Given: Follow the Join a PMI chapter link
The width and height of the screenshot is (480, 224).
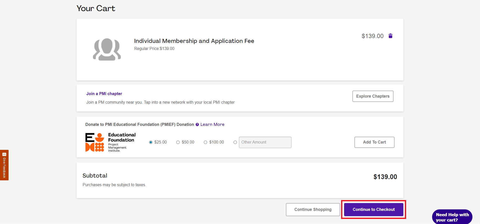Looking at the screenshot, I should pyautogui.click(x=104, y=94).
